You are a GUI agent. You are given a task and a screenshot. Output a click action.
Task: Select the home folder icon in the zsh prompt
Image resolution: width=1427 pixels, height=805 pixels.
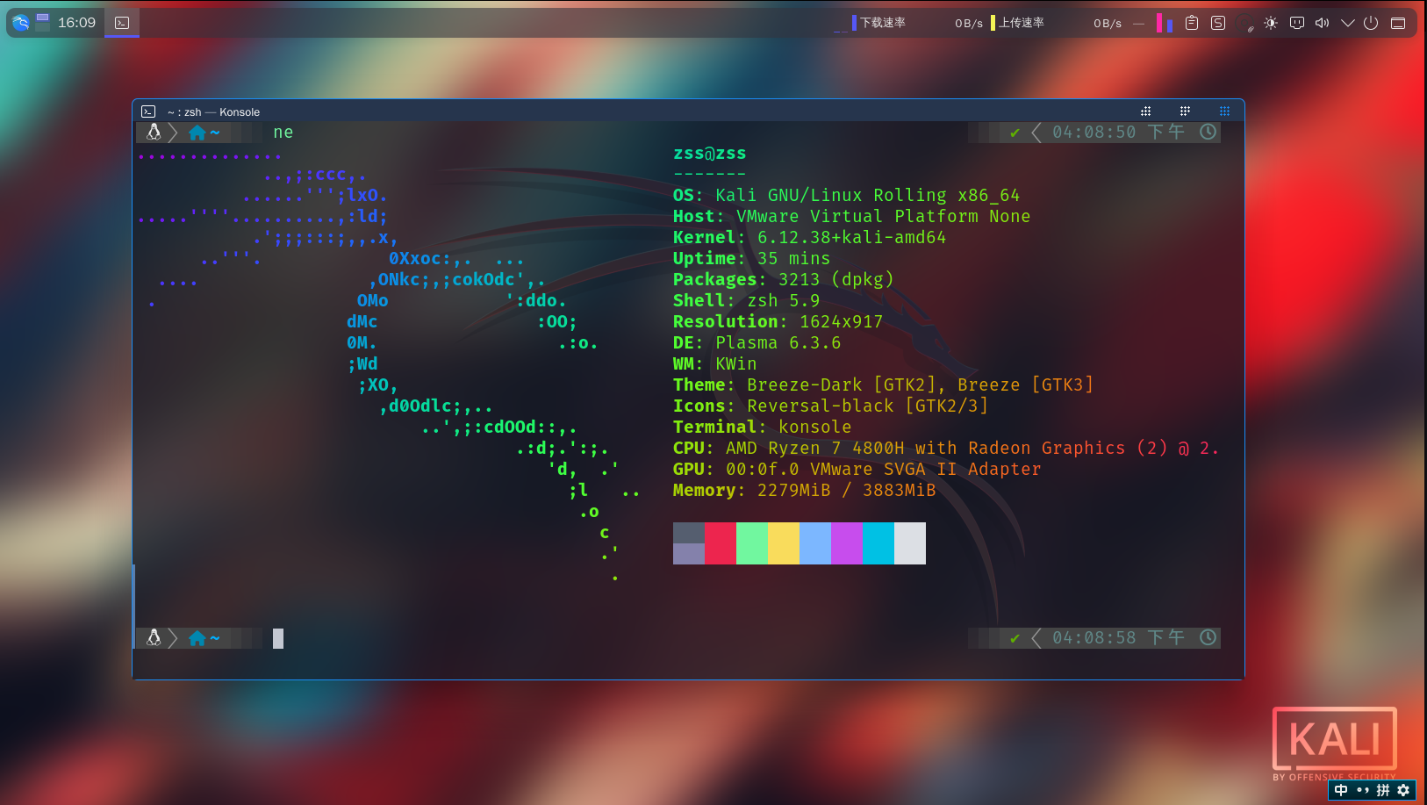click(197, 132)
